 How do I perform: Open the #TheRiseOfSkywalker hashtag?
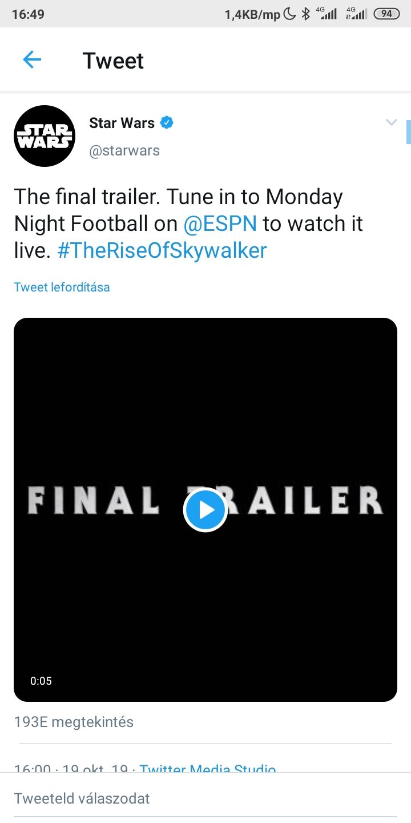pos(162,250)
